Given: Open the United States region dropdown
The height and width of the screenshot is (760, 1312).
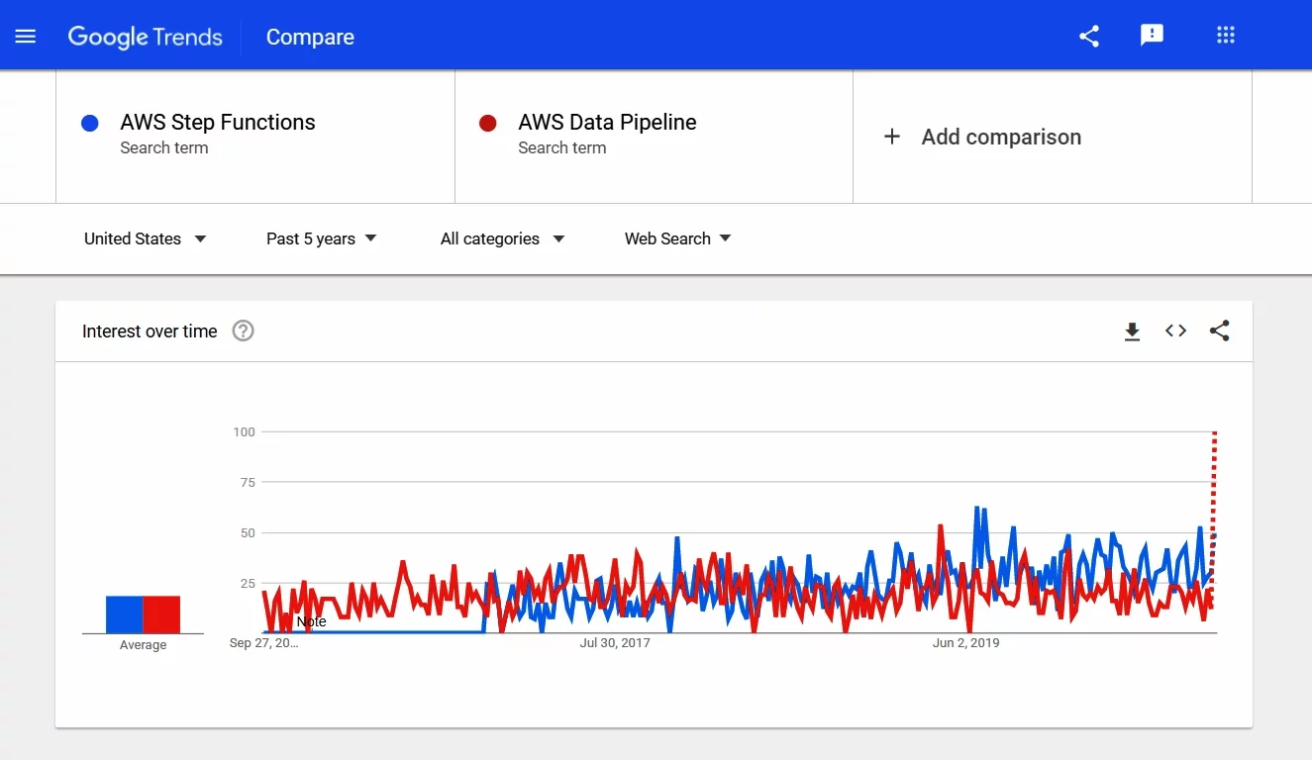Looking at the screenshot, I should pos(146,238).
